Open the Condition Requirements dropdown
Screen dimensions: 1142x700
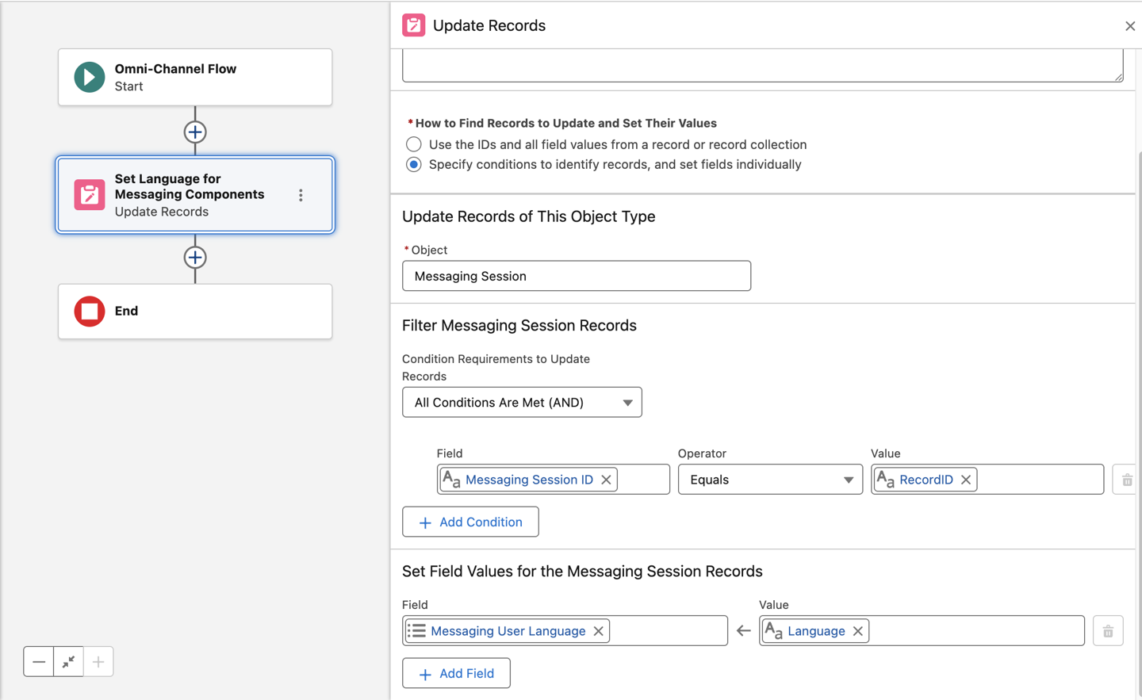click(x=522, y=403)
